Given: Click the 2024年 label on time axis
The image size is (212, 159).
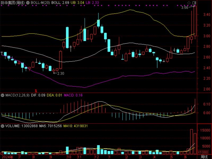Looking at the screenshot, I should (x=7, y=157).
